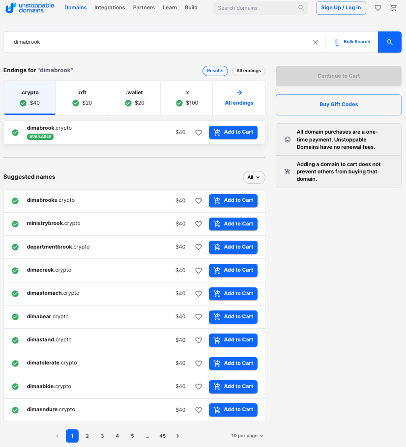Click the green AVAILABLE badge
This screenshot has height=447, width=406.
pyautogui.click(x=40, y=137)
